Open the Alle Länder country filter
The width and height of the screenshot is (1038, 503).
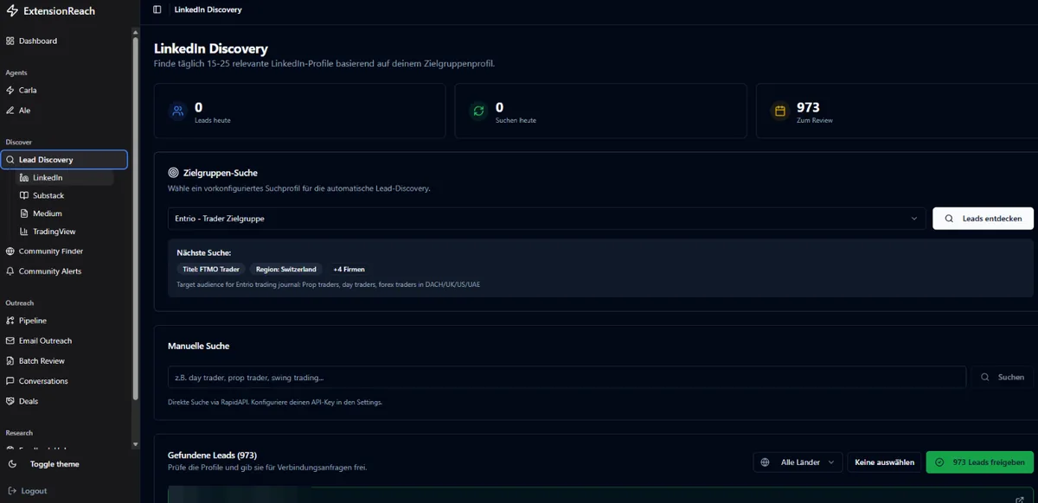[798, 462]
